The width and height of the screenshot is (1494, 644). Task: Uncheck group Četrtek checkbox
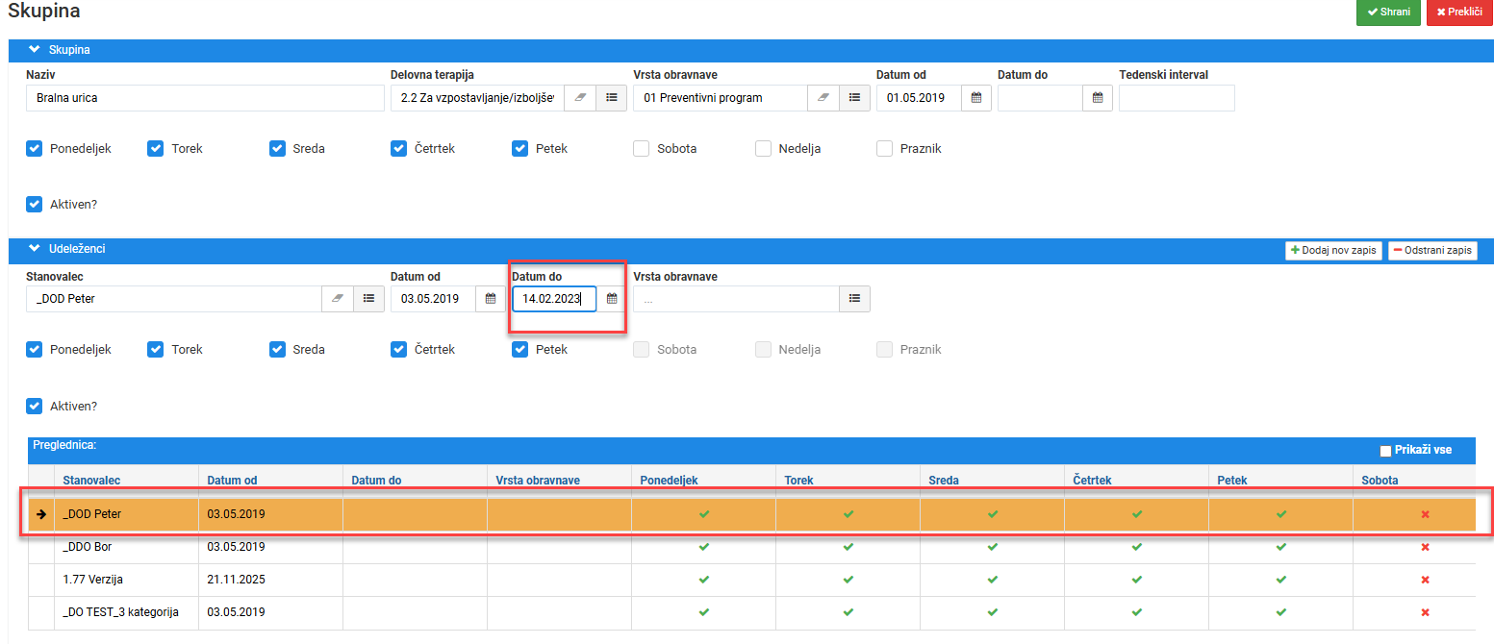point(398,148)
